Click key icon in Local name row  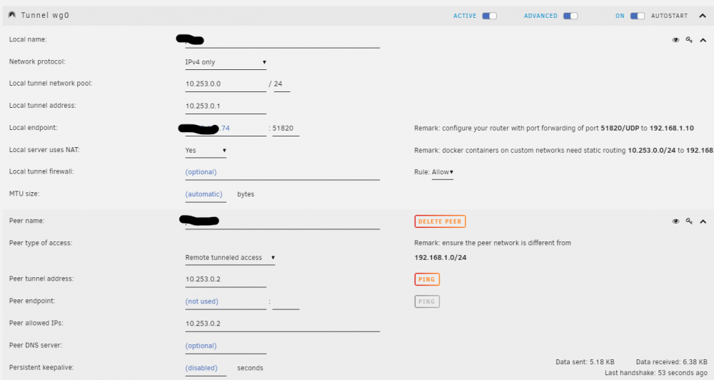click(x=690, y=40)
